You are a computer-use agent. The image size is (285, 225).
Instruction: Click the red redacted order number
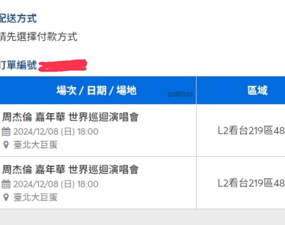[63, 66]
